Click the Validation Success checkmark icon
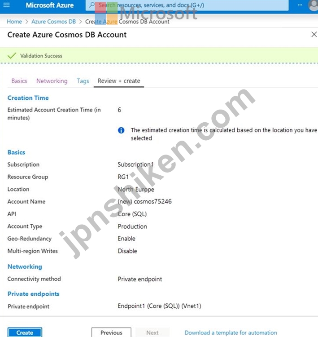The image size is (318, 337). tap(12, 56)
